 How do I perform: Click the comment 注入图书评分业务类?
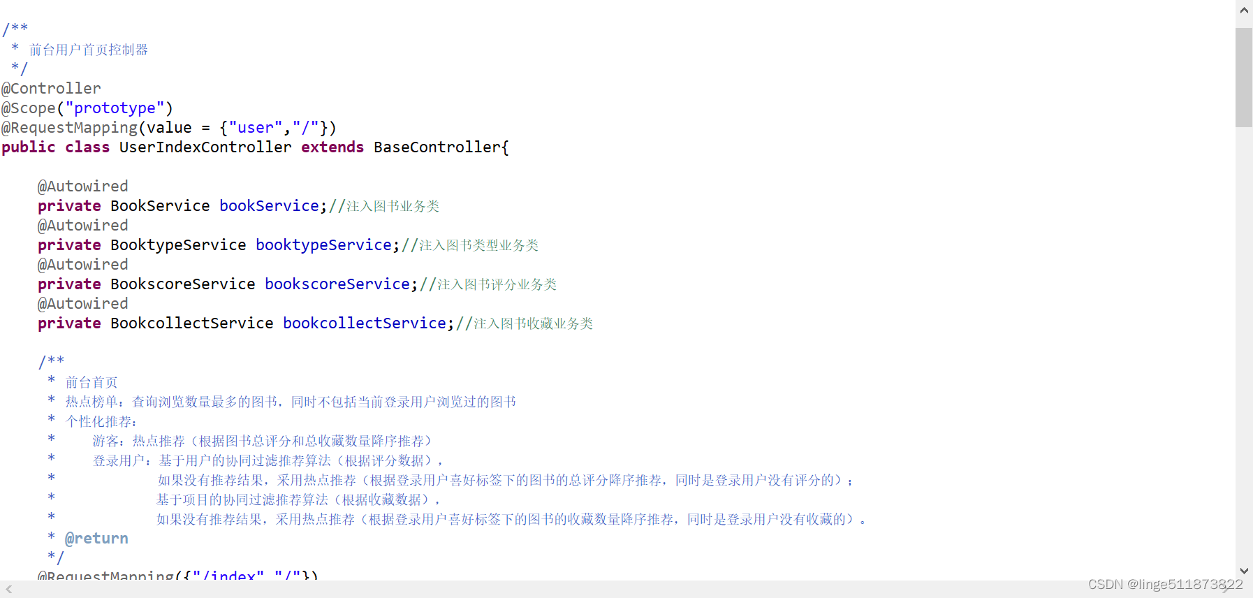coord(497,284)
